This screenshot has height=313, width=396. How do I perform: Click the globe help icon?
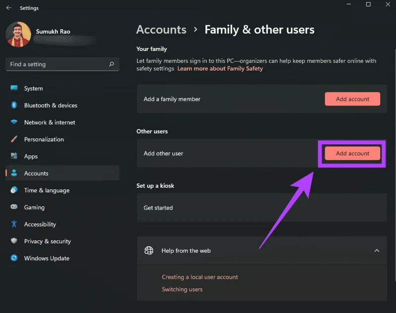(x=149, y=251)
